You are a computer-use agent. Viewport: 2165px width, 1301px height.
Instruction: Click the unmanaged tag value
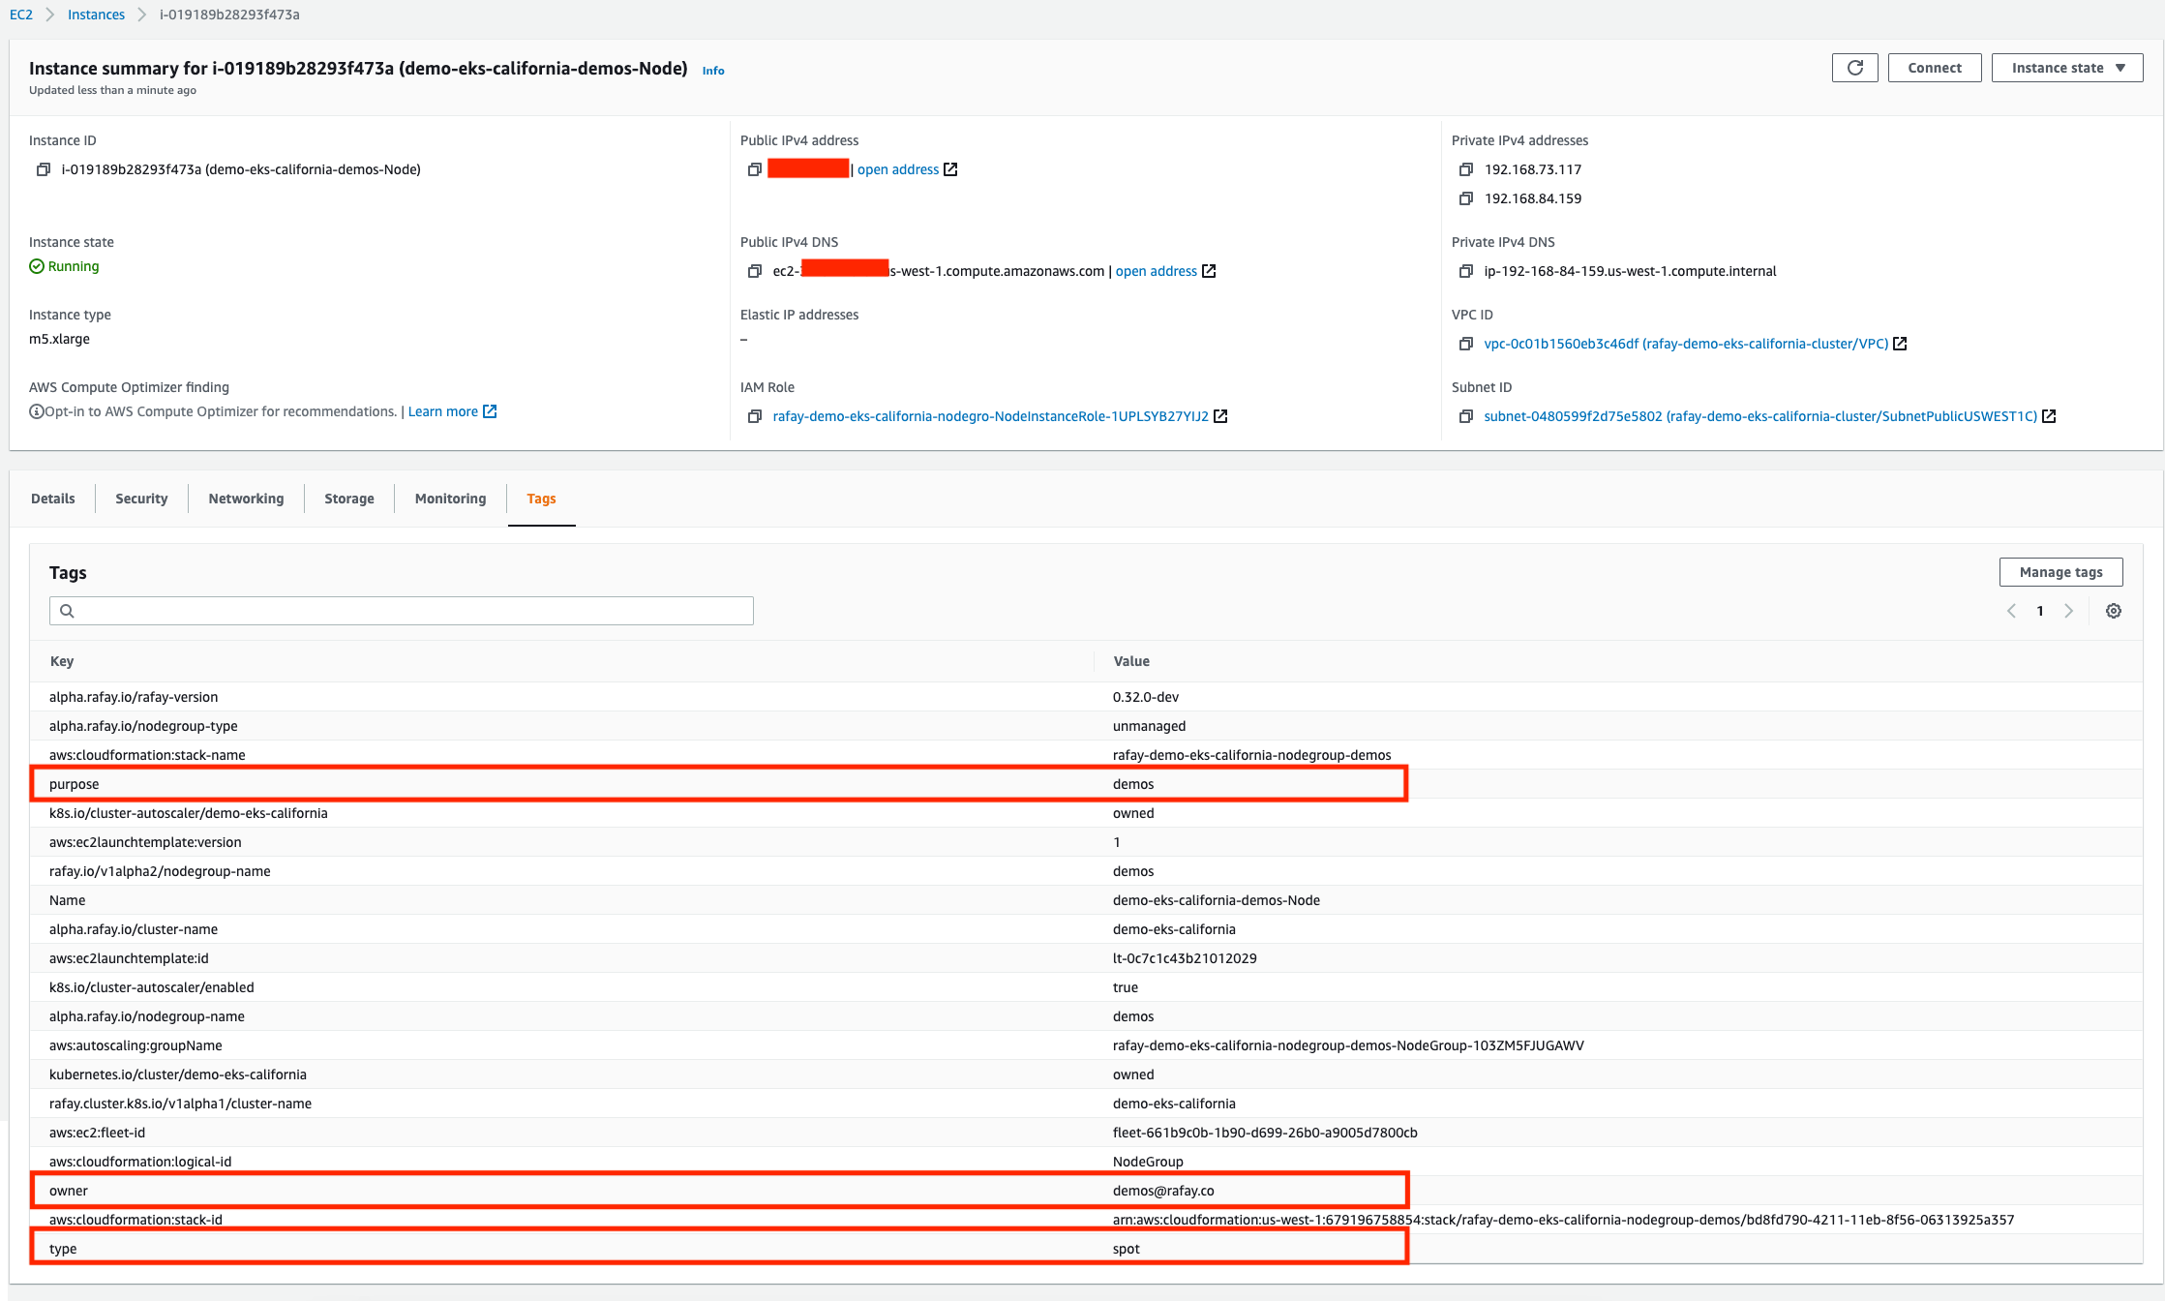1150,726
